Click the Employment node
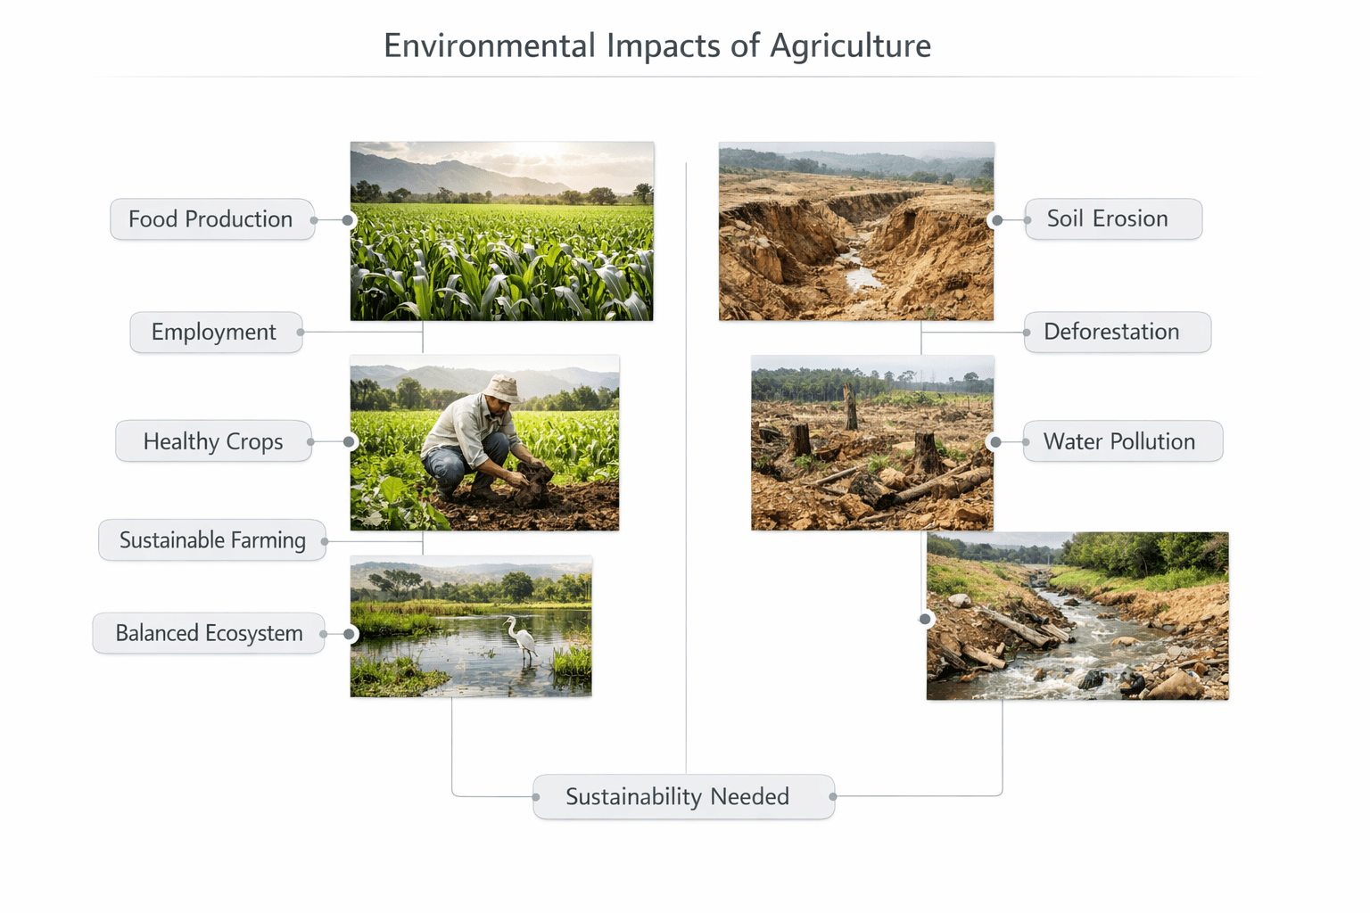This screenshot has height=913, width=1370. click(216, 333)
